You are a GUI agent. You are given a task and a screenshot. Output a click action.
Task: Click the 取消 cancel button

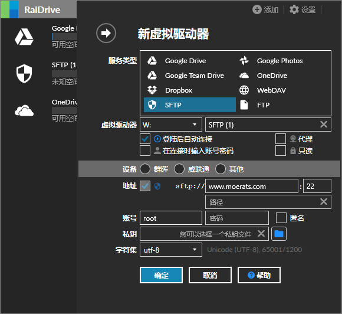tap(210, 275)
